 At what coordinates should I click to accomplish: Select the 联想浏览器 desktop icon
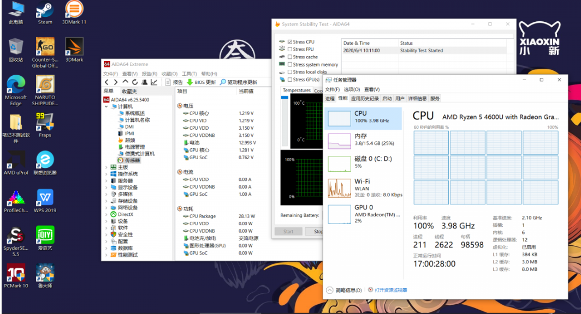click(x=45, y=163)
